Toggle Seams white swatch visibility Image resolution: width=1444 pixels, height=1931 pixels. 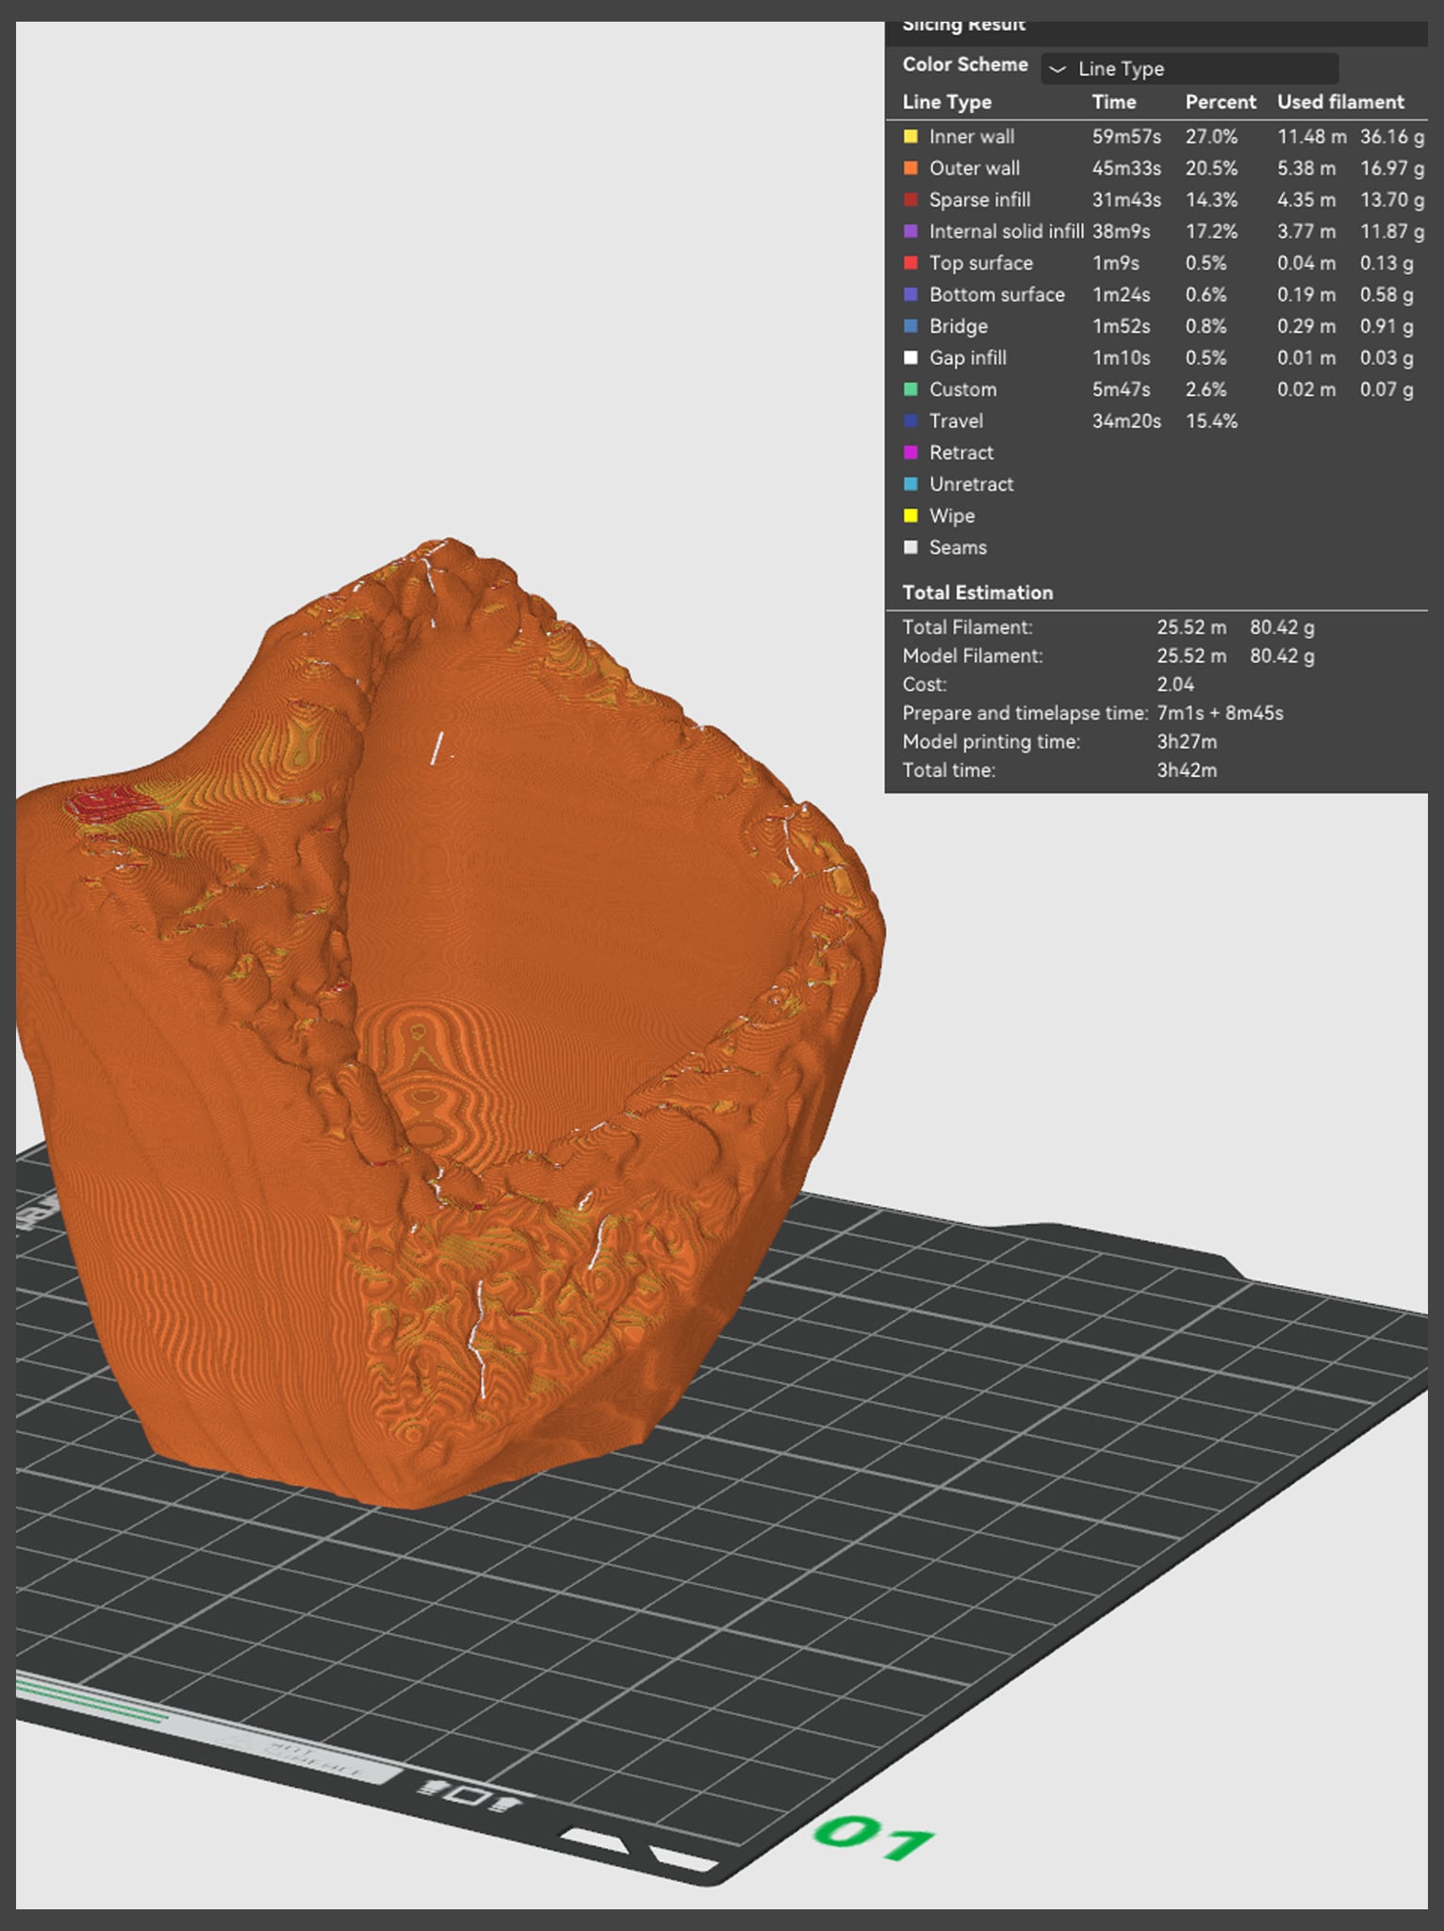(x=911, y=547)
